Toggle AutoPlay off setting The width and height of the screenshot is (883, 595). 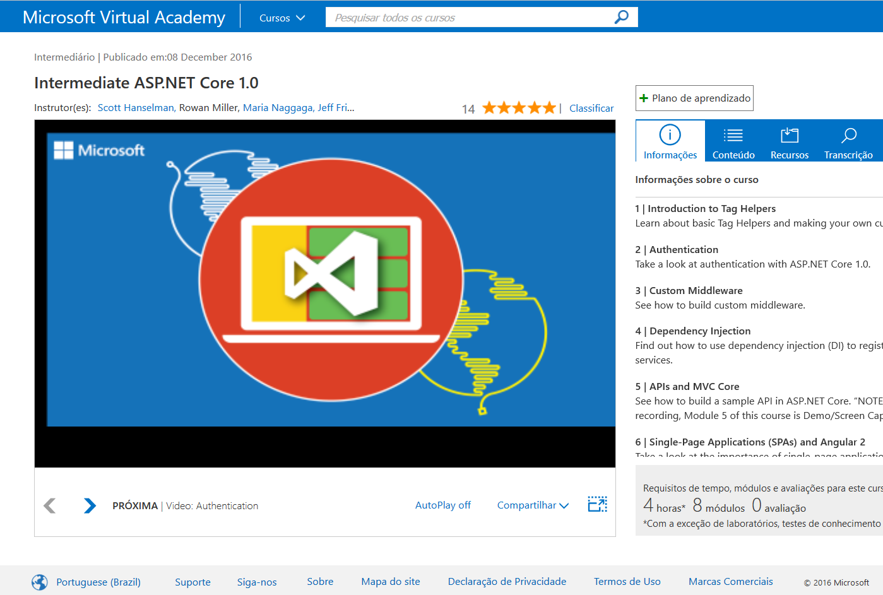(x=442, y=505)
